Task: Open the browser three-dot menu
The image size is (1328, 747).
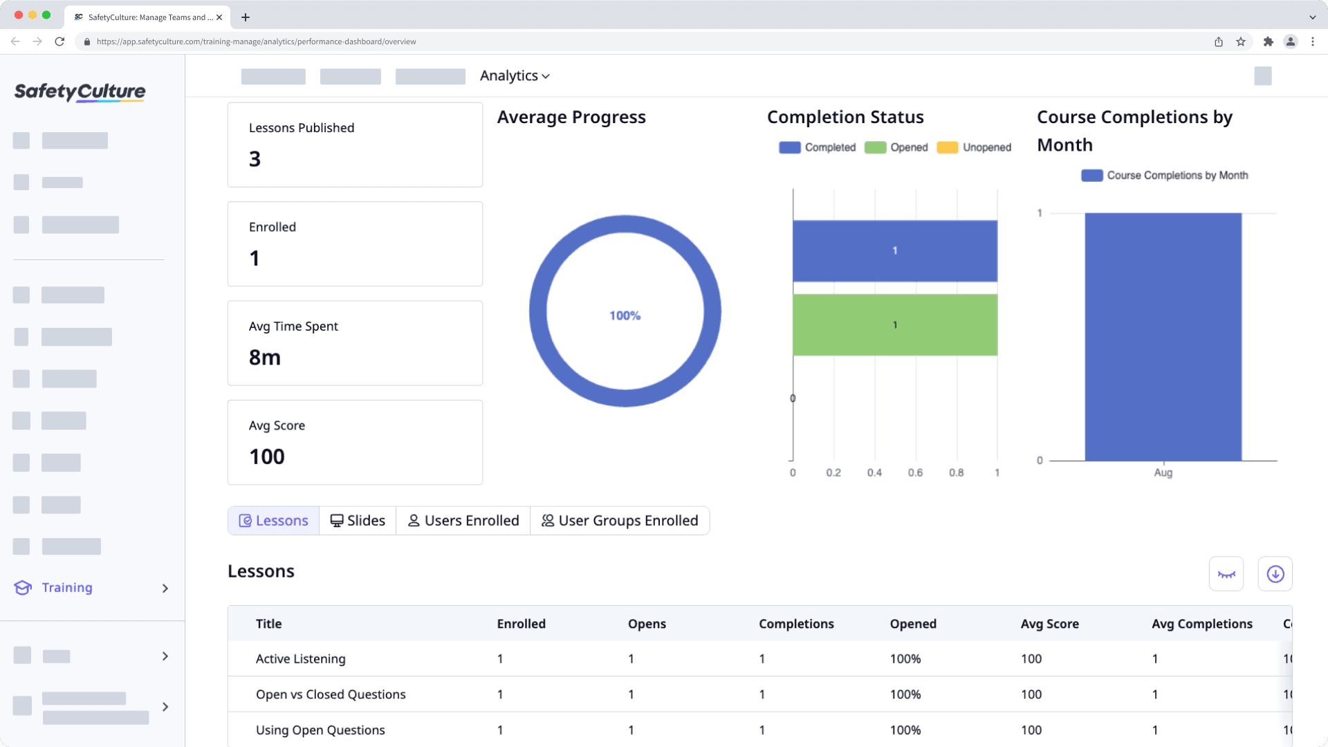Action: 1312,41
